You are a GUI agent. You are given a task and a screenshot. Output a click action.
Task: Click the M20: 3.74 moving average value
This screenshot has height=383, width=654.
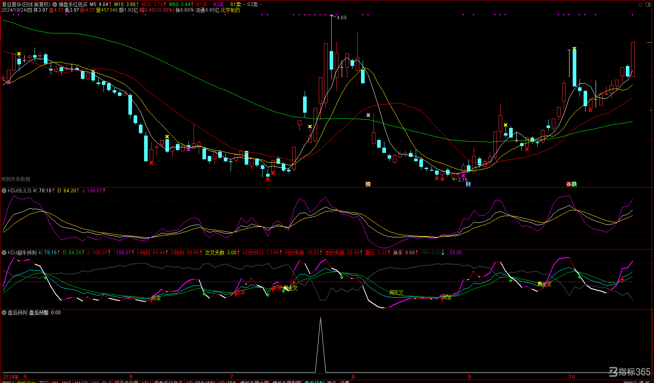point(152,4)
